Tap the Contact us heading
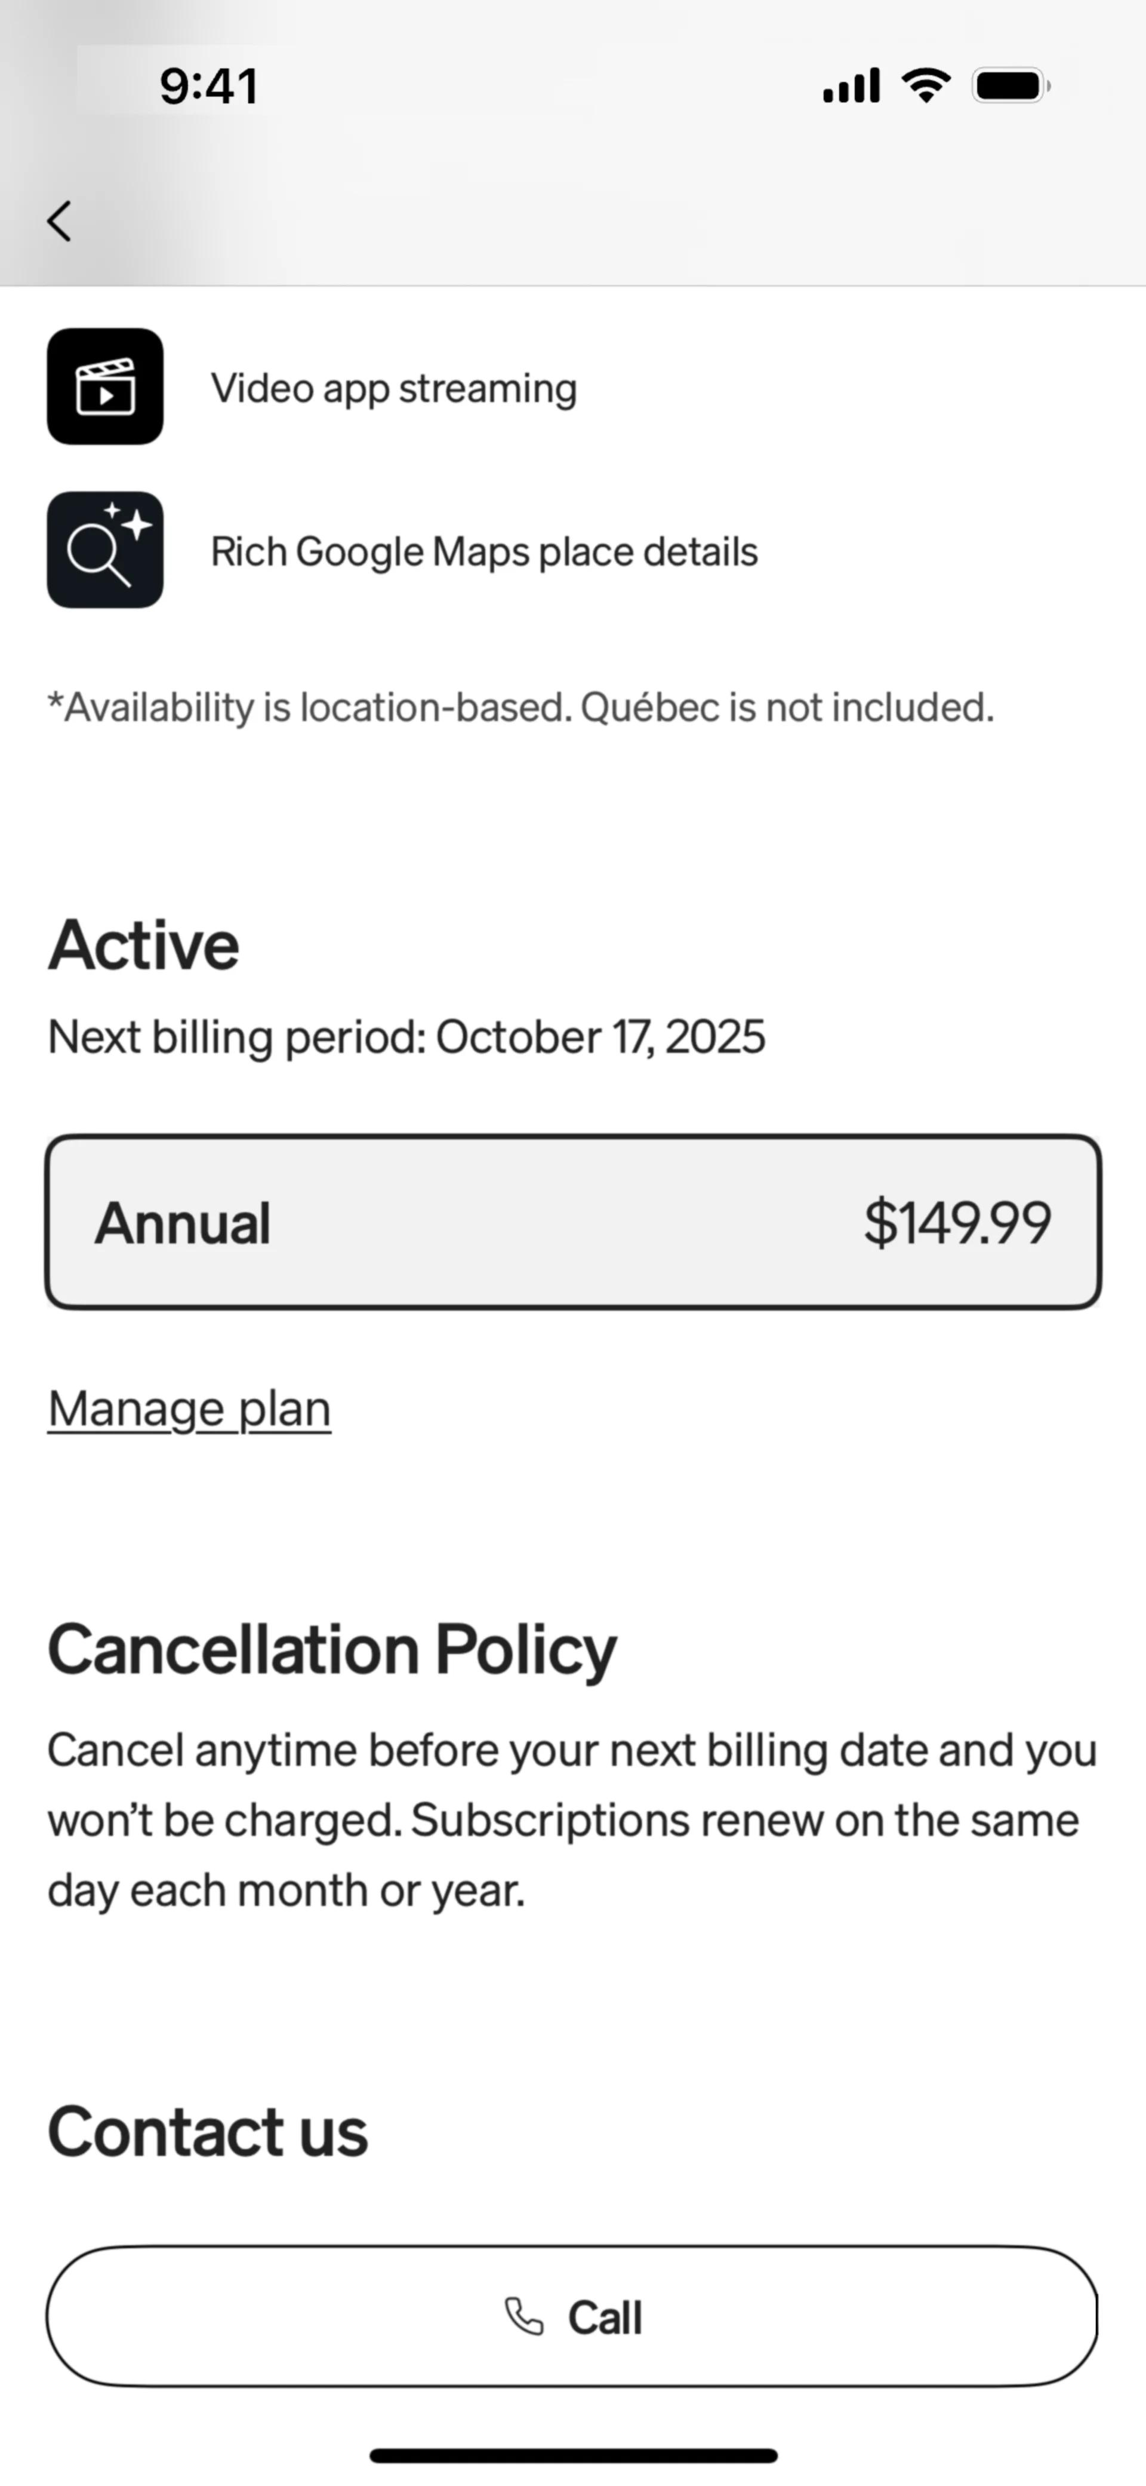 click(207, 2132)
